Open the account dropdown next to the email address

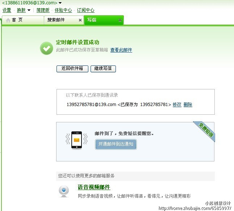pyautogui.click(x=60, y=3)
